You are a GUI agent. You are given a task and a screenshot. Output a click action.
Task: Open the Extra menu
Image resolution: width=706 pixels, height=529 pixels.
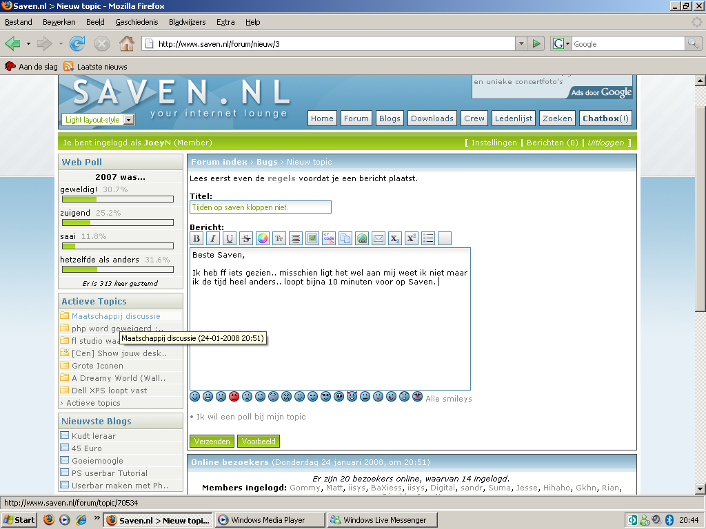[225, 22]
